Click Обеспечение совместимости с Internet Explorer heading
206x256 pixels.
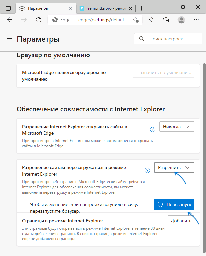(91, 109)
